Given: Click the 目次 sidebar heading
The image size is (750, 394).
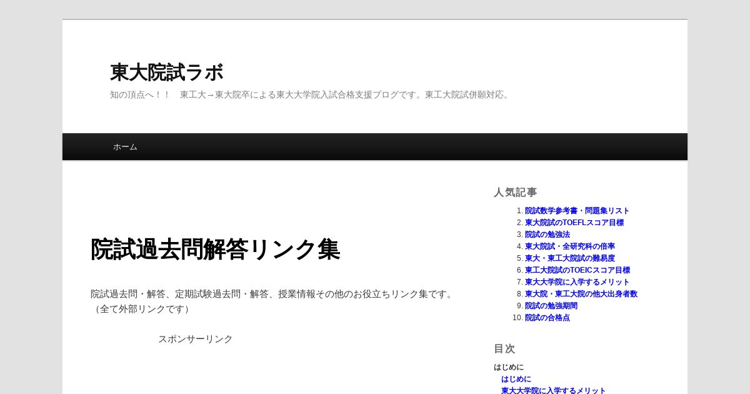Looking at the screenshot, I should pos(504,349).
